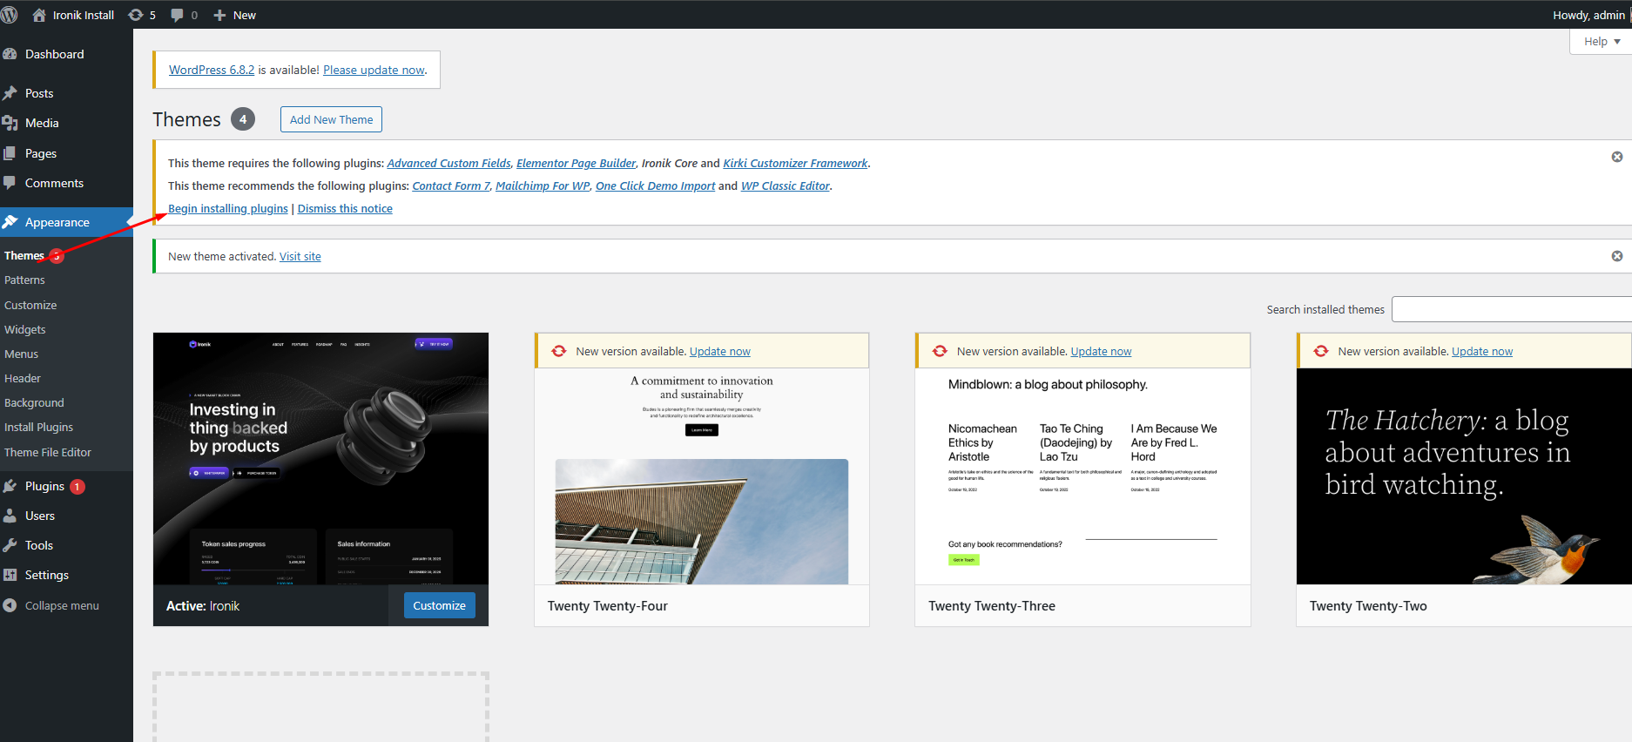Open the New content menu
Image resolution: width=1632 pixels, height=742 pixels.
click(x=235, y=15)
